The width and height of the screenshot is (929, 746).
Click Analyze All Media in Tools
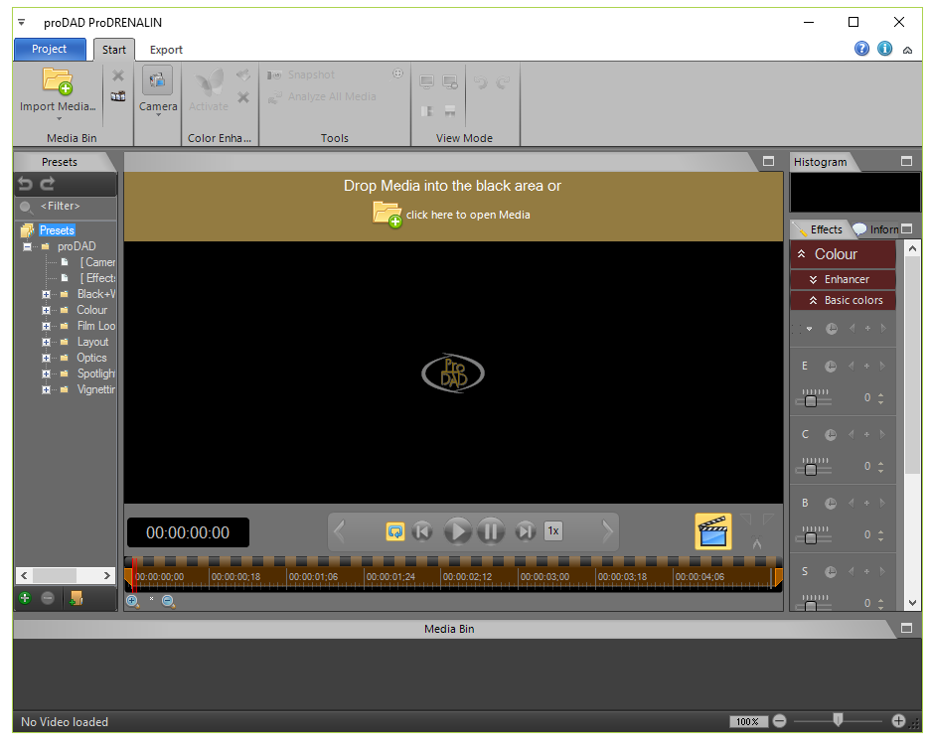[x=322, y=96]
